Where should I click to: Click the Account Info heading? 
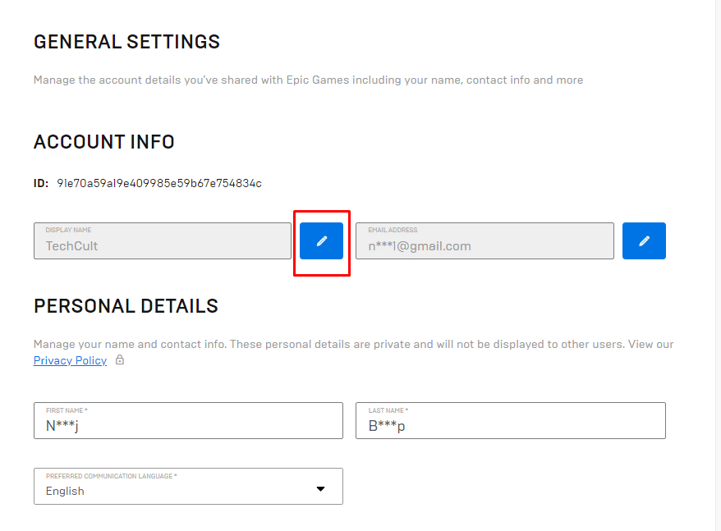tap(104, 142)
